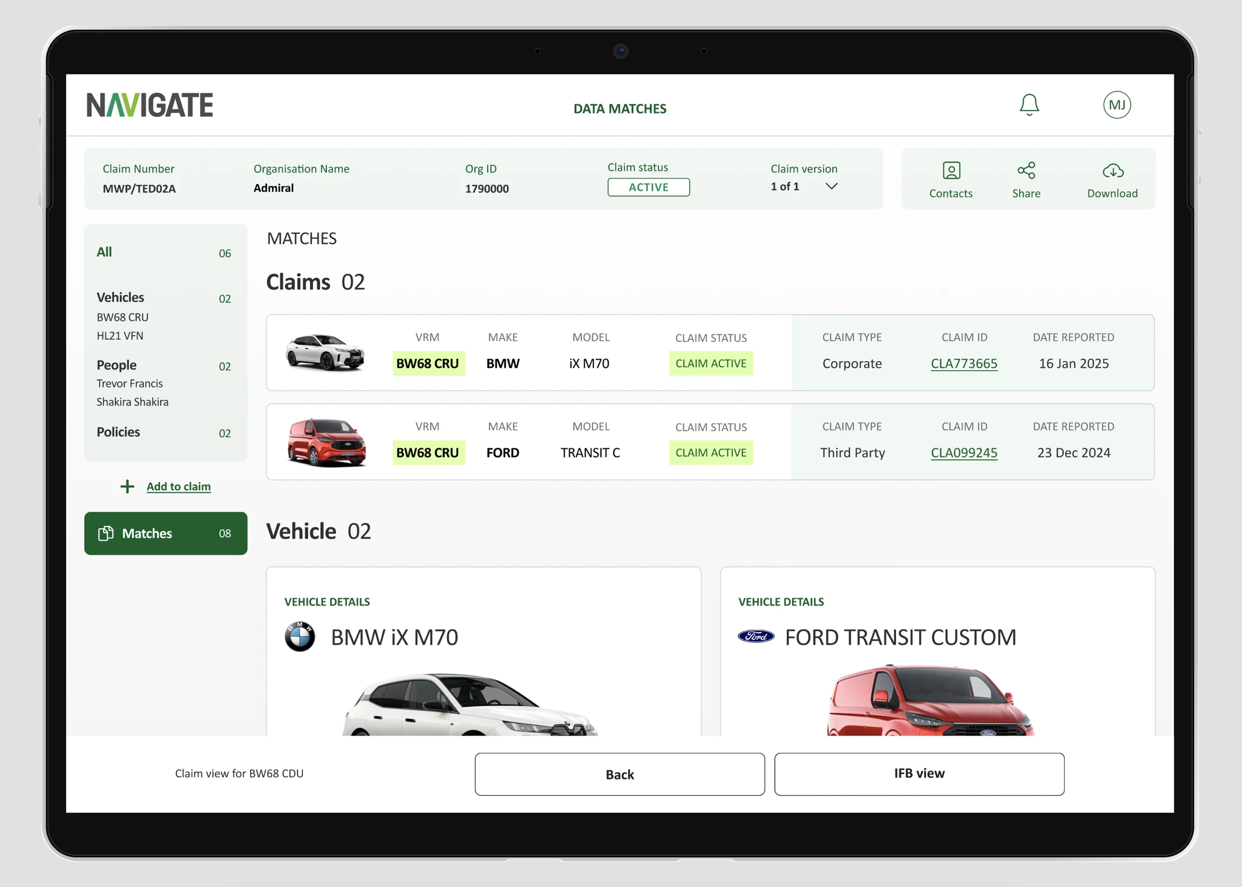This screenshot has height=887, width=1242.
Task: Click the DATA MATCHES header title
Action: click(620, 108)
